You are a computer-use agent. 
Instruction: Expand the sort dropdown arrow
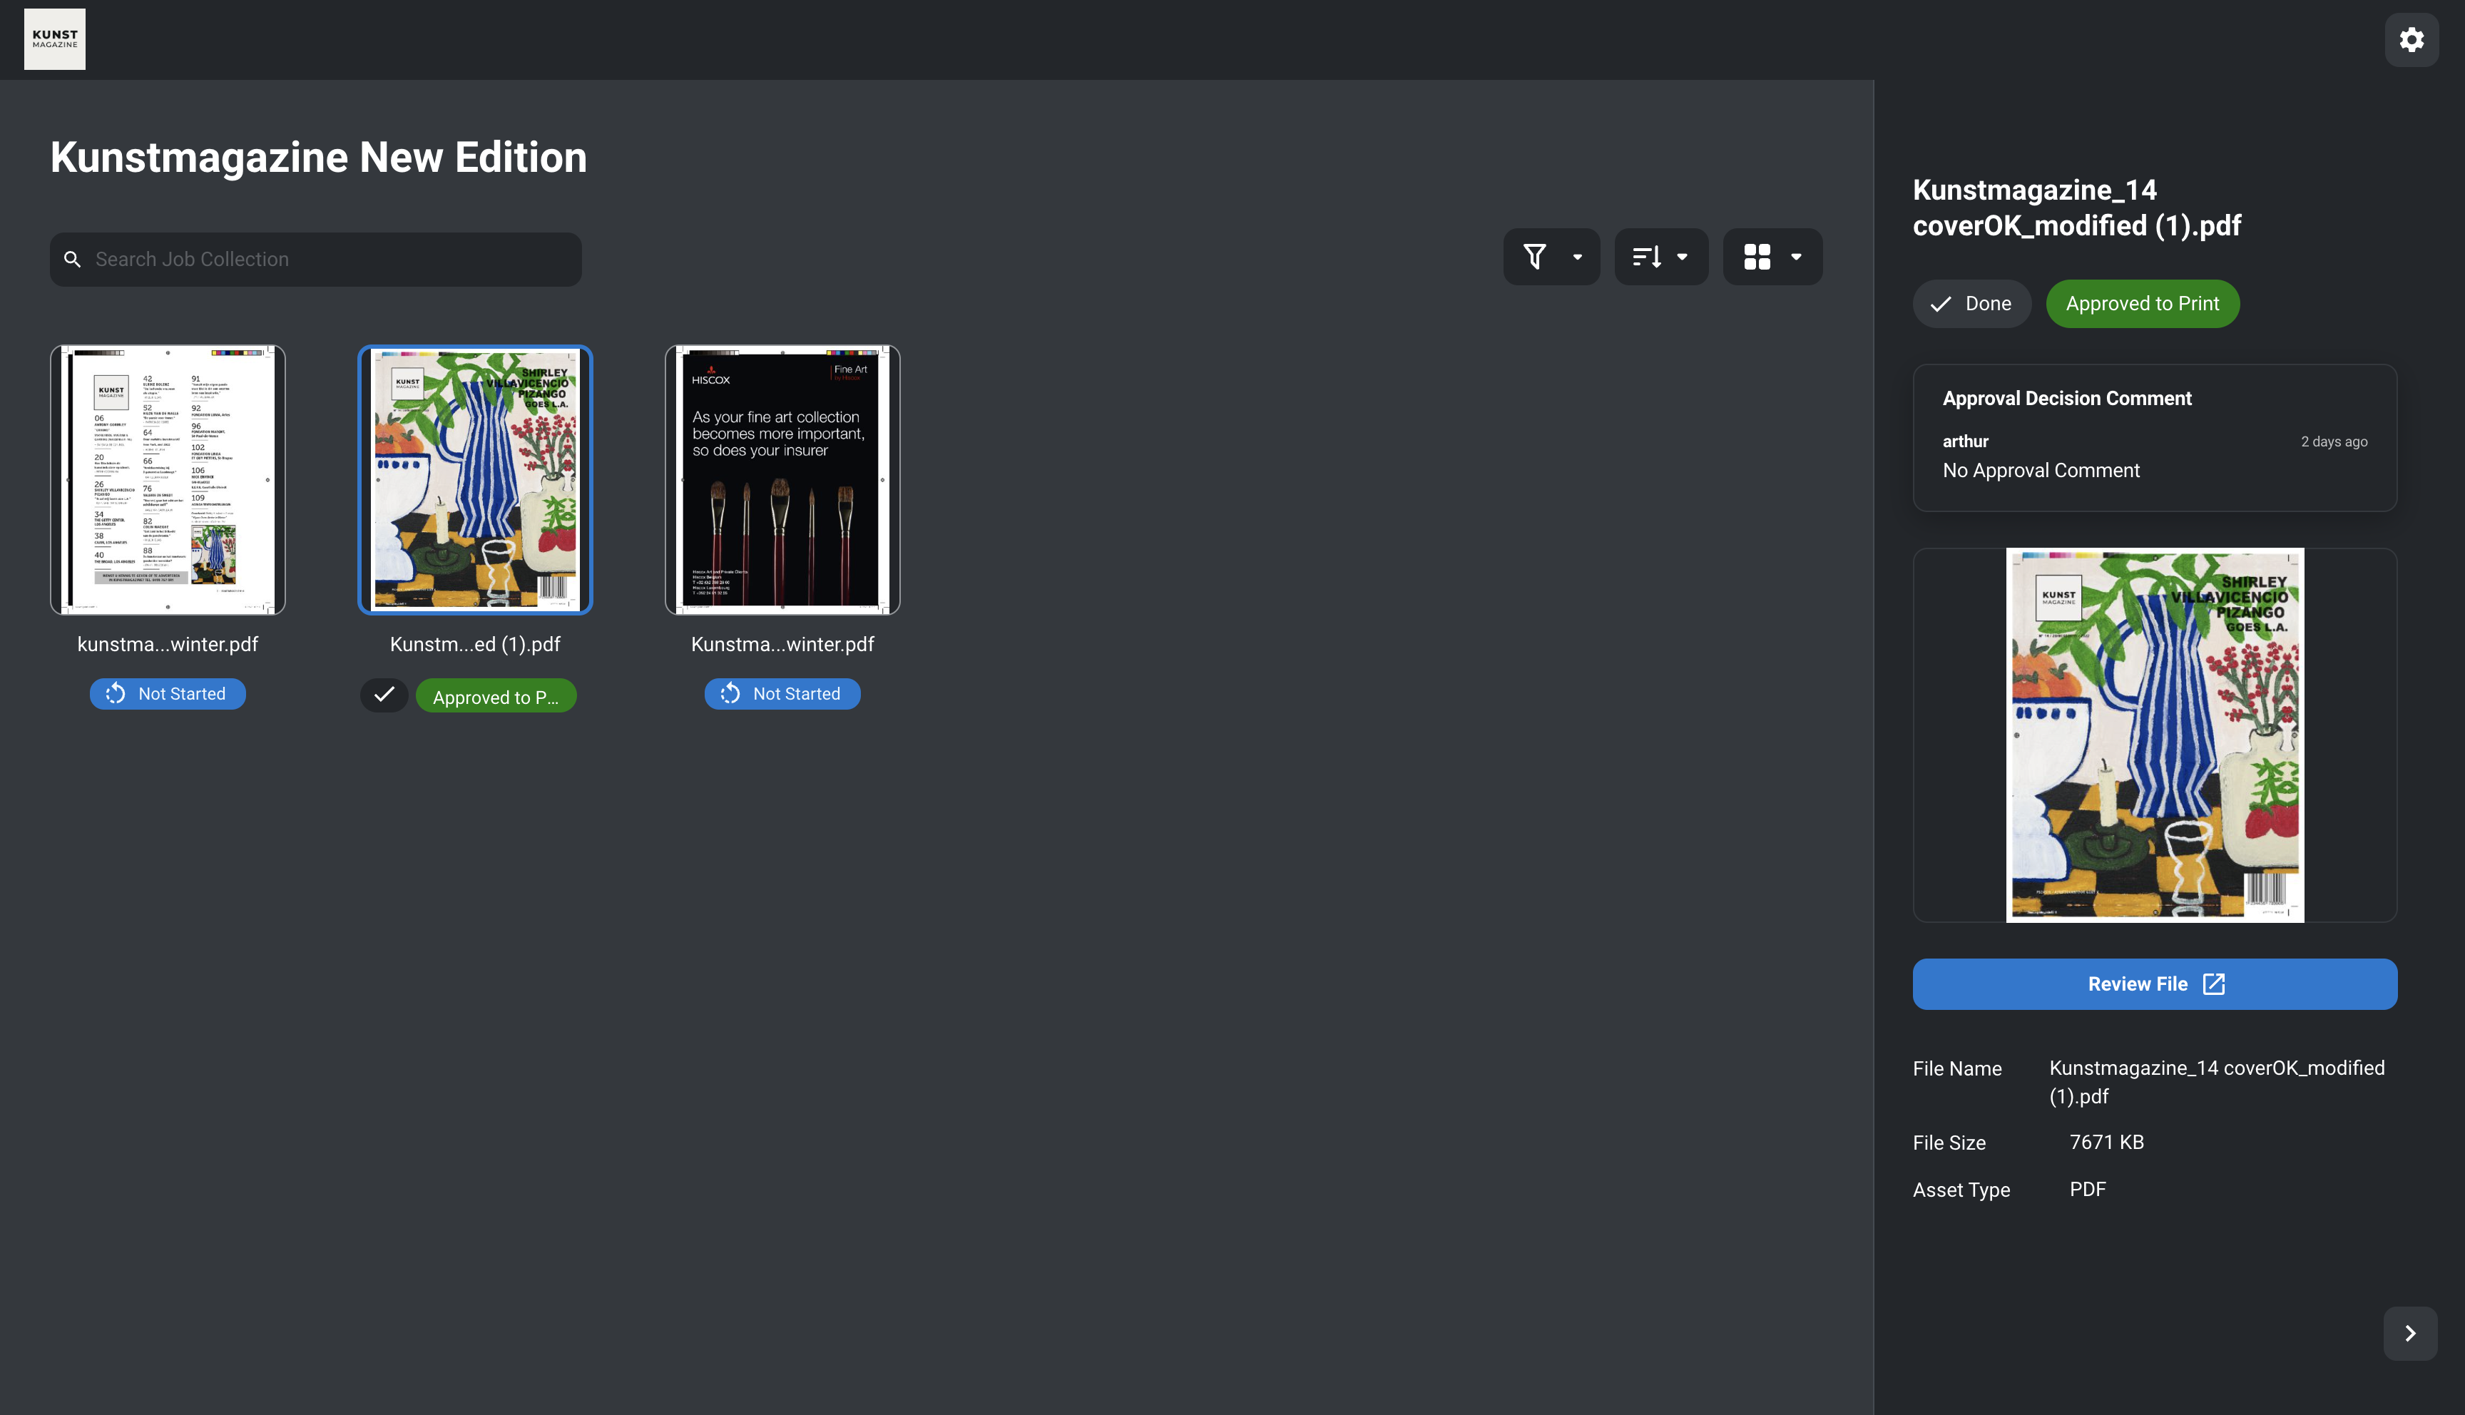click(x=1682, y=257)
